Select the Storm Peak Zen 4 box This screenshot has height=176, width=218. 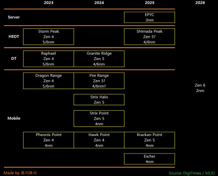click(49, 37)
